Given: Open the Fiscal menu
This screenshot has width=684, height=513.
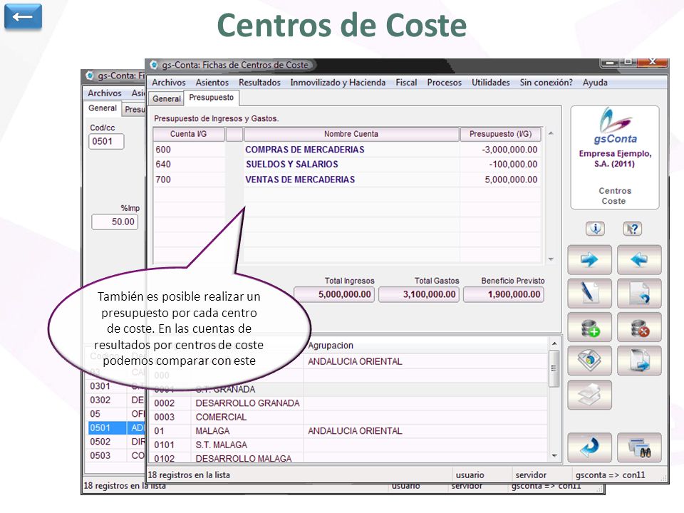Looking at the screenshot, I should pyautogui.click(x=406, y=83).
